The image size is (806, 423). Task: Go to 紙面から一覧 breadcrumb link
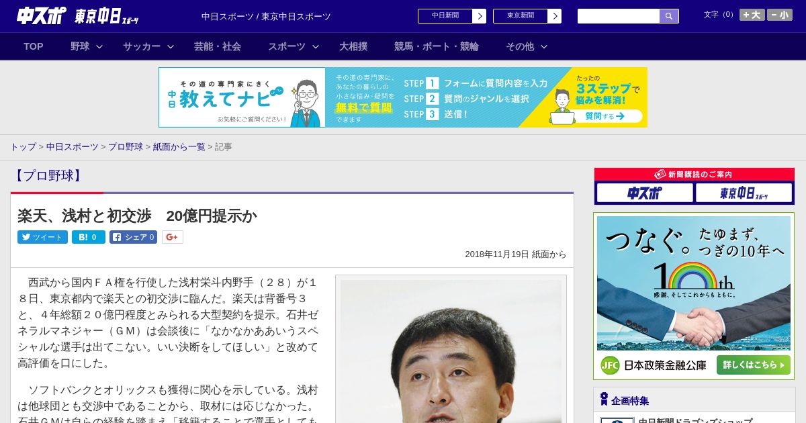(179, 146)
